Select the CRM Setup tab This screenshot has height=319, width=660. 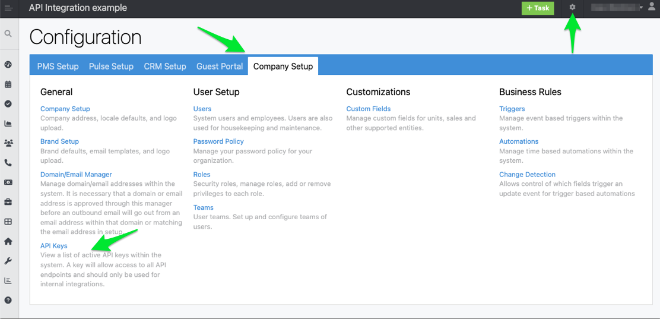click(x=165, y=67)
